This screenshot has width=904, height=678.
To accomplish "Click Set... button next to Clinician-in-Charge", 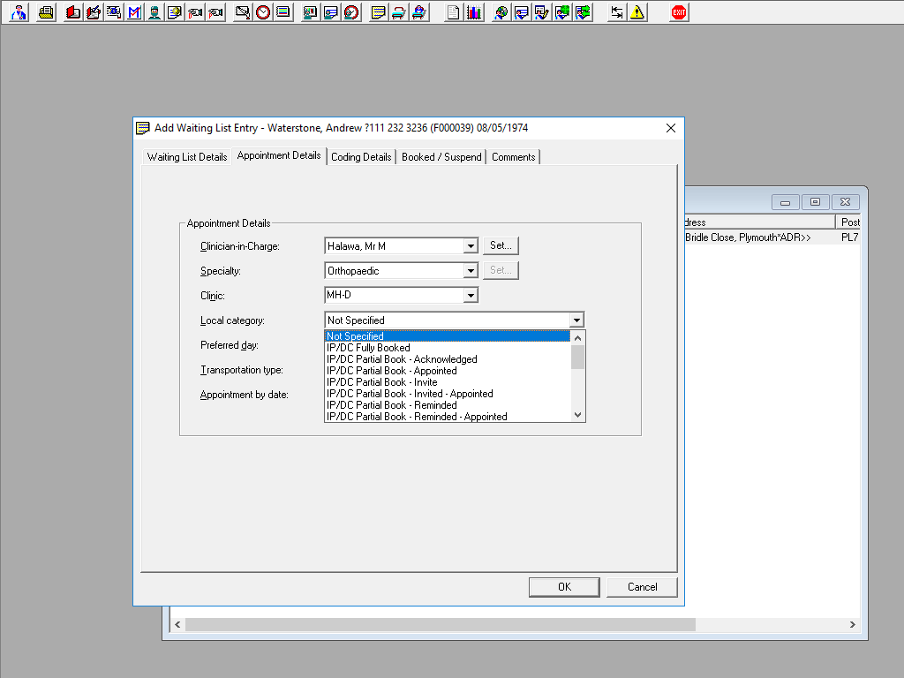I will point(501,245).
